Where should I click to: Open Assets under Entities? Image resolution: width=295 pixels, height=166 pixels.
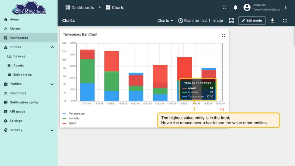point(29,66)
